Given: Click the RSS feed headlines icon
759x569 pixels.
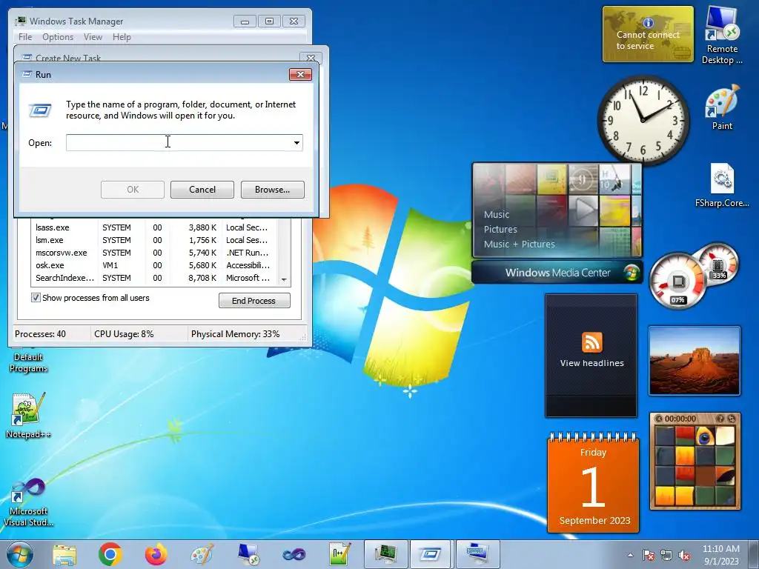Looking at the screenshot, I should tap(591, 342).
